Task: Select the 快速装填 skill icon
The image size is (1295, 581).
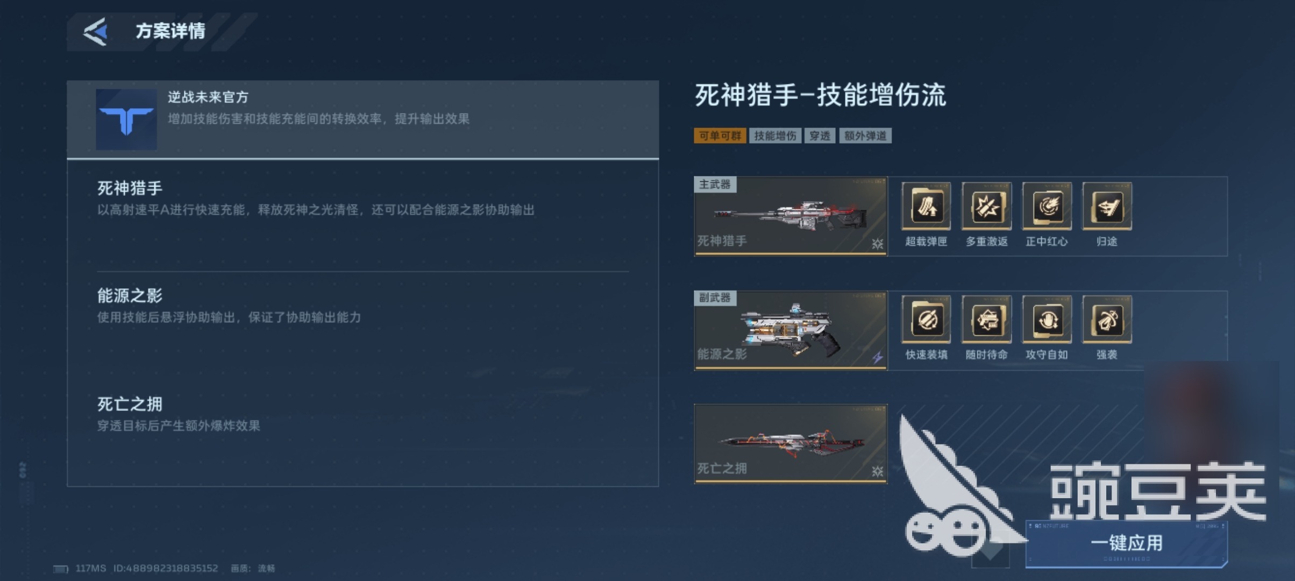Action: pyautogui.click(x=926, y=320)
